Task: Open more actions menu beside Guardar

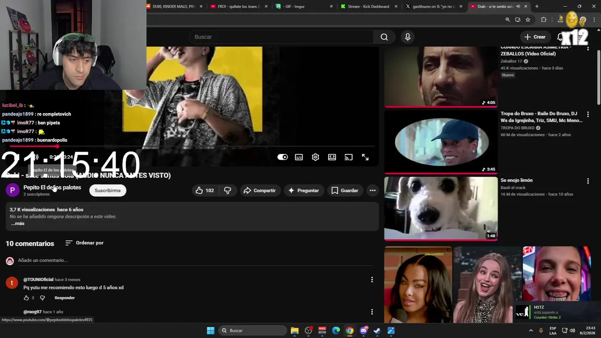Action: pyautogui.click(x=372, y=191)
